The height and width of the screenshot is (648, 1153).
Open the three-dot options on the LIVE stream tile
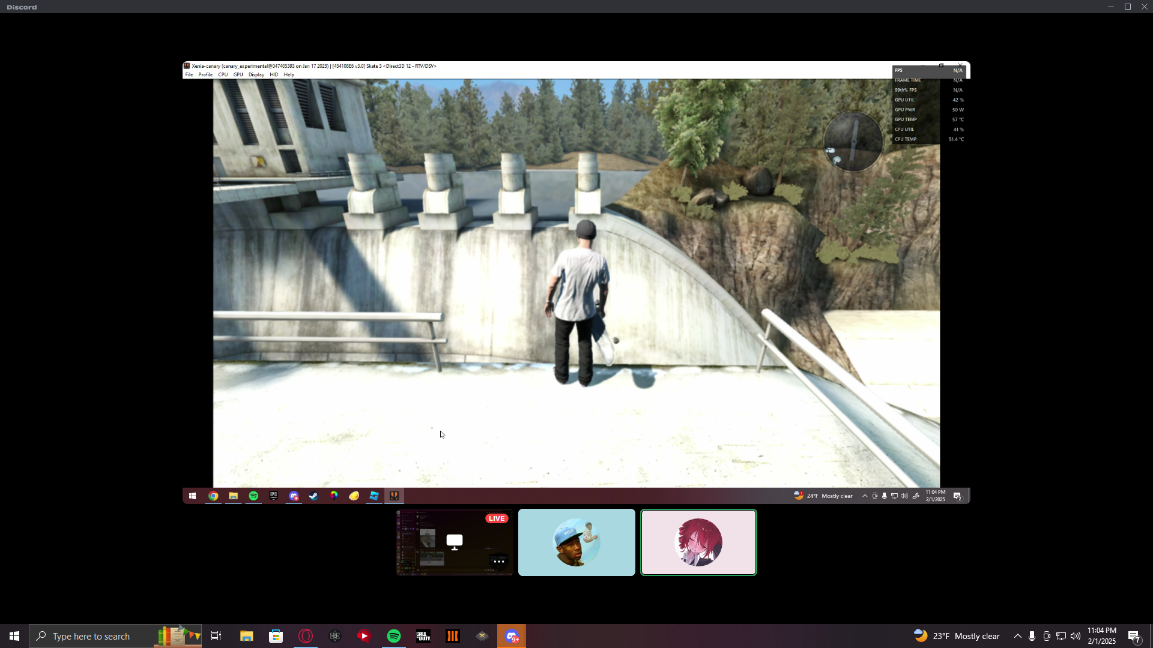pos(498,562)
